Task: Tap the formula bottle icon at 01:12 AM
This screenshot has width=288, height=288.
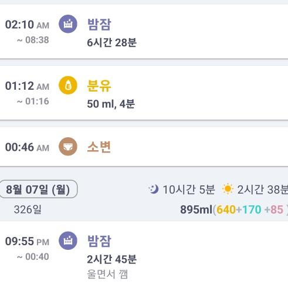Action: 68,85
